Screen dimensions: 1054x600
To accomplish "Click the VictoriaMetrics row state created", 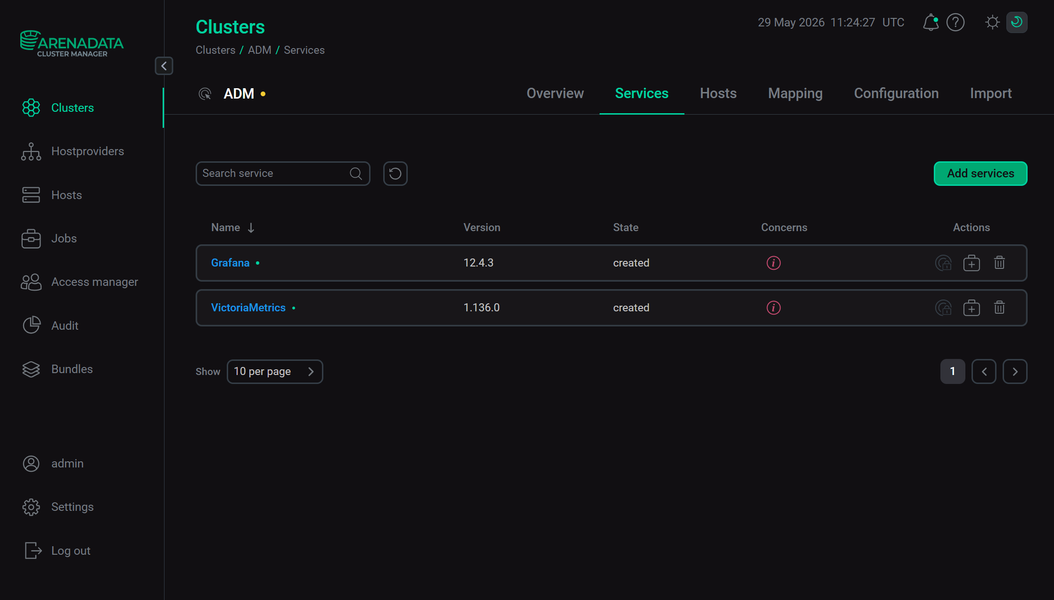I will [x=631, y=308].
